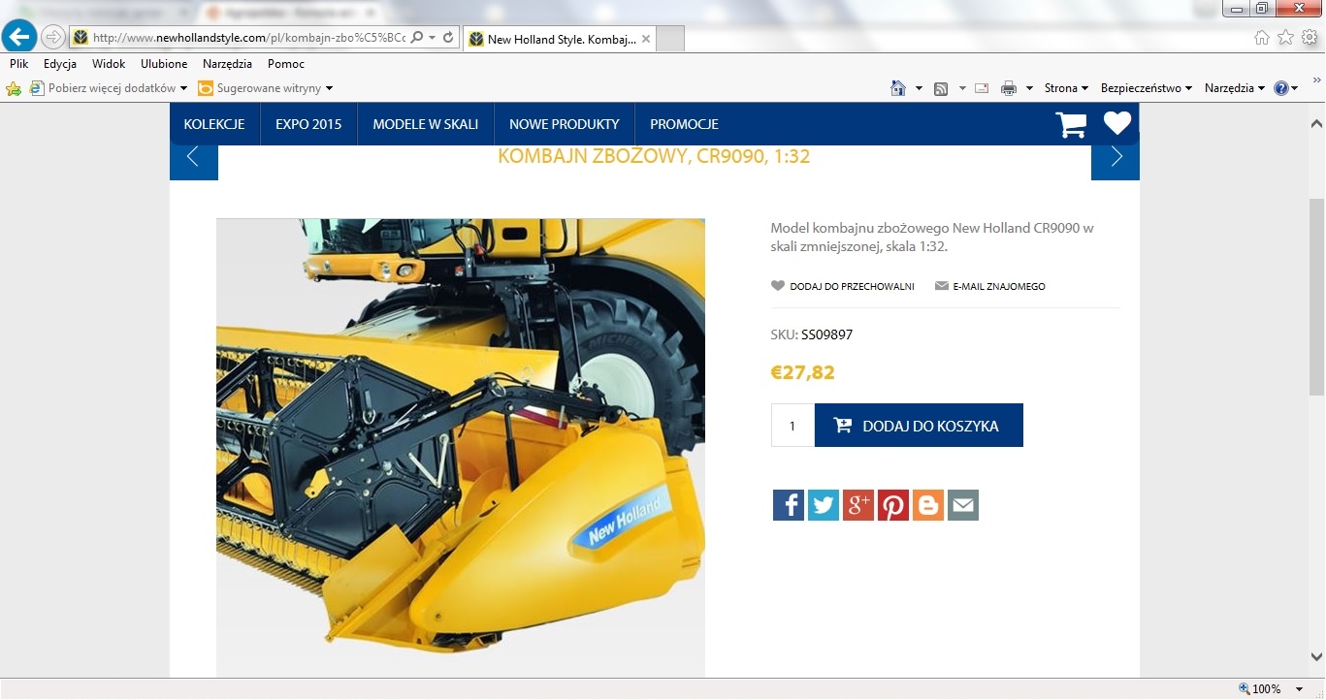This screenshot has width=1326, height=700.
Task: Click the Help question mark icon
Action: click(1281, 88)
